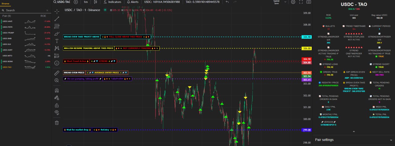Select the USDC-TRUMP pair

pyautogui.click(x=26, y=33)
